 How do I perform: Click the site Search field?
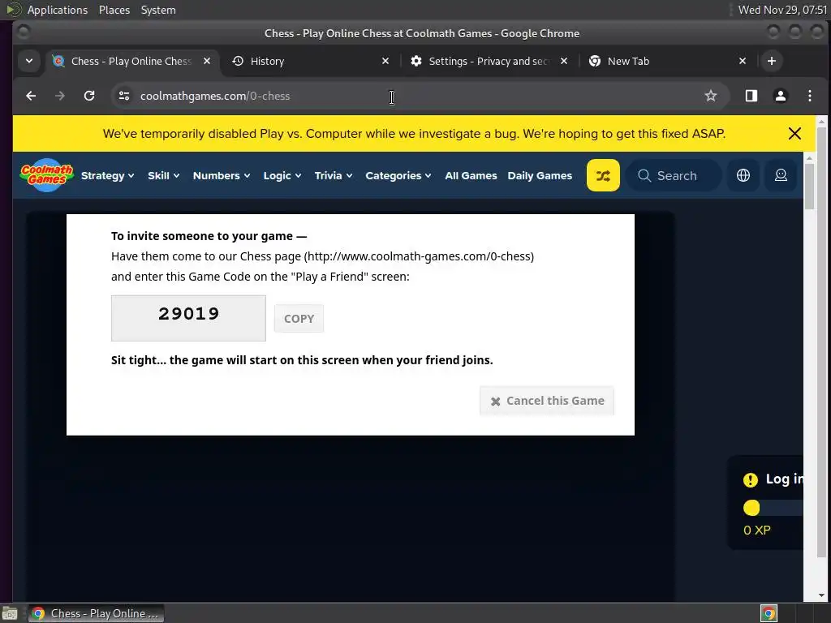tap(674, 175)
